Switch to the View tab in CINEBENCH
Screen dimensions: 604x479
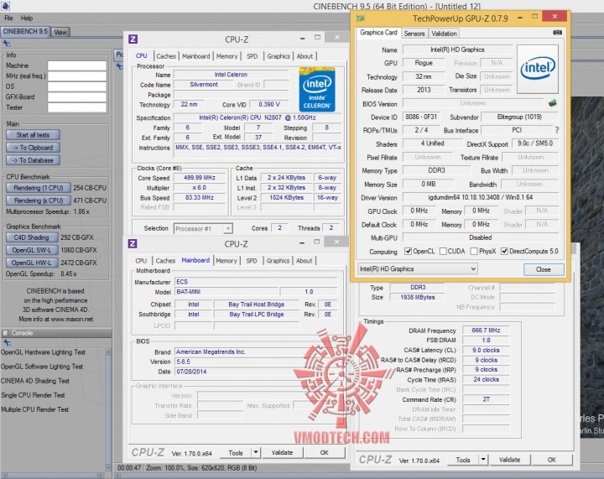click(x=60, y=32)
